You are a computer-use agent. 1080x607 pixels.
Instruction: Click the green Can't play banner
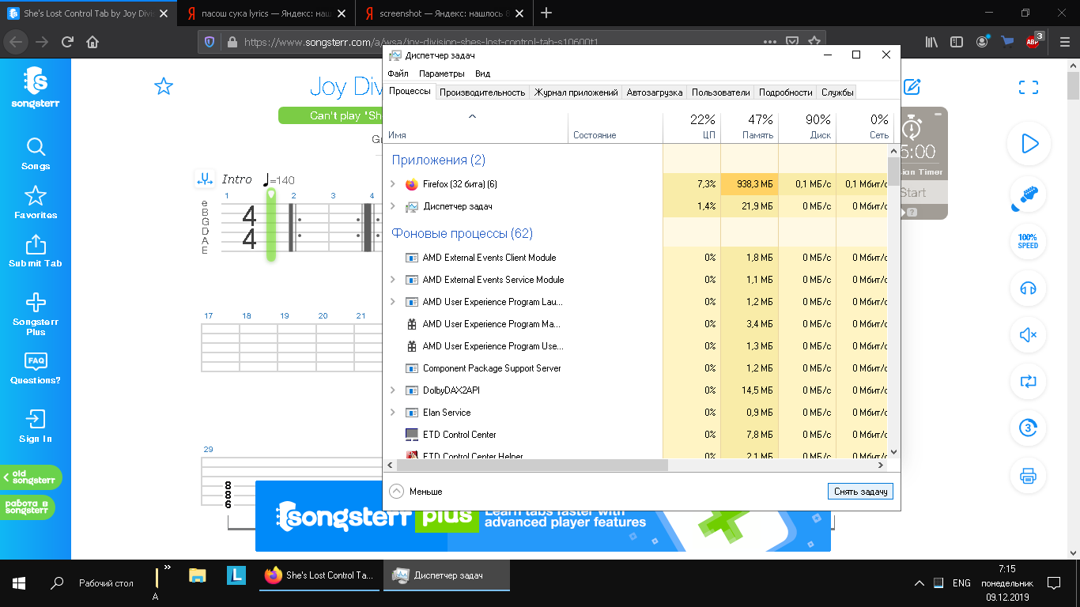pos(330,115)
